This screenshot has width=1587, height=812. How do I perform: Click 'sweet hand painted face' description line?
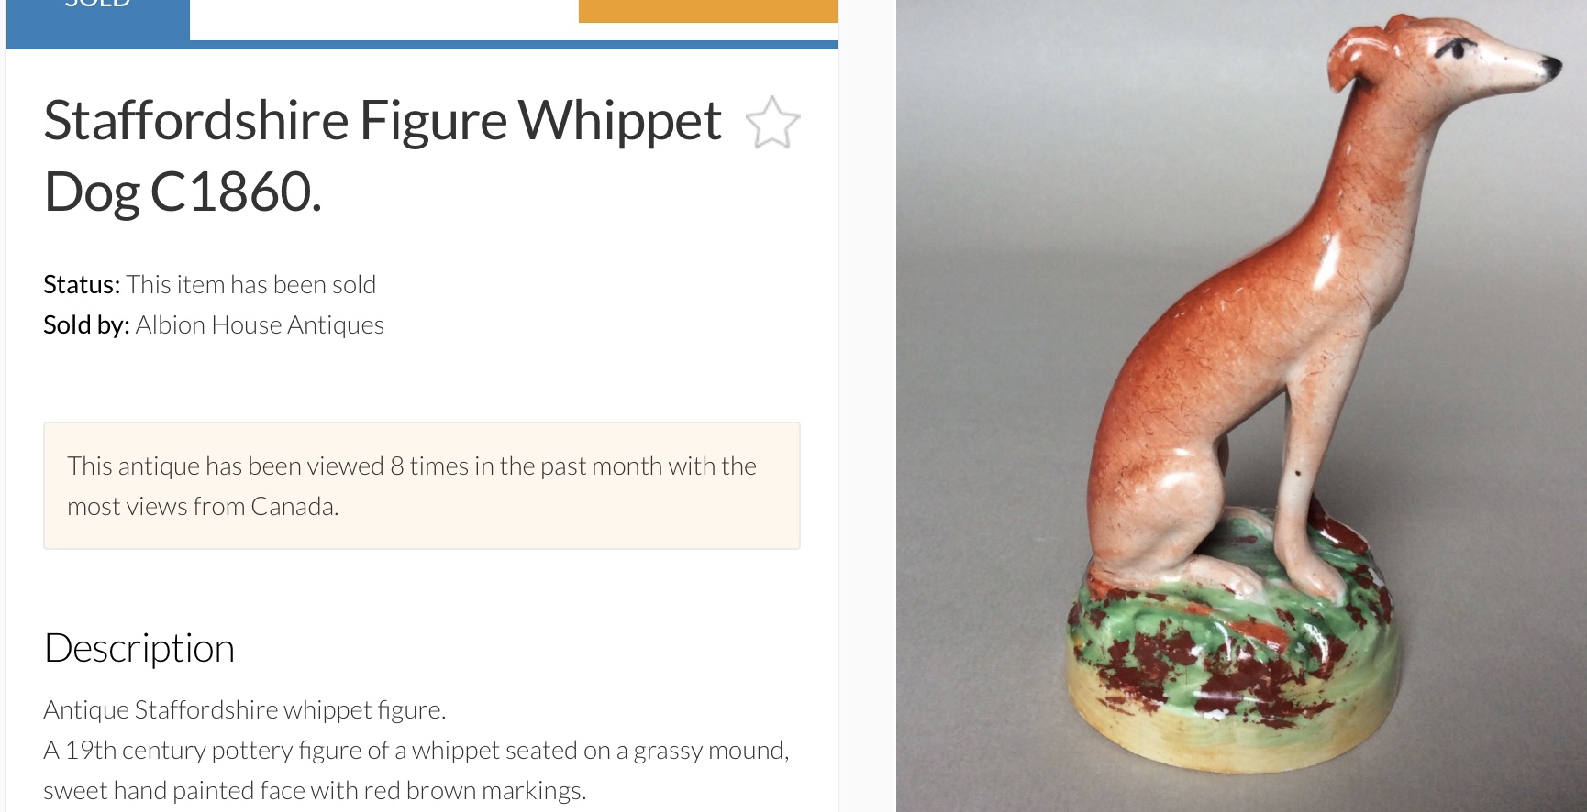pyautogui.click(x=315, y=790)
